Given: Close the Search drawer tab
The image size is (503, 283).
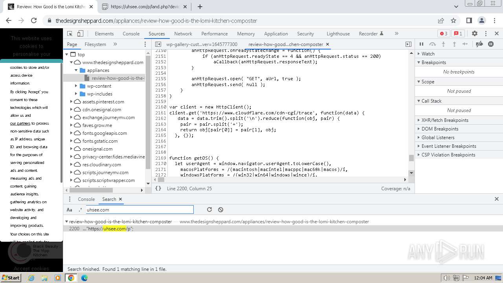Looking at the screenshot, I should coord(120,199).
